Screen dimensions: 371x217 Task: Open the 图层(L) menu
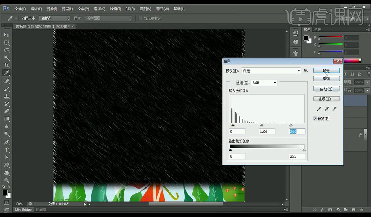pos(67,9)
